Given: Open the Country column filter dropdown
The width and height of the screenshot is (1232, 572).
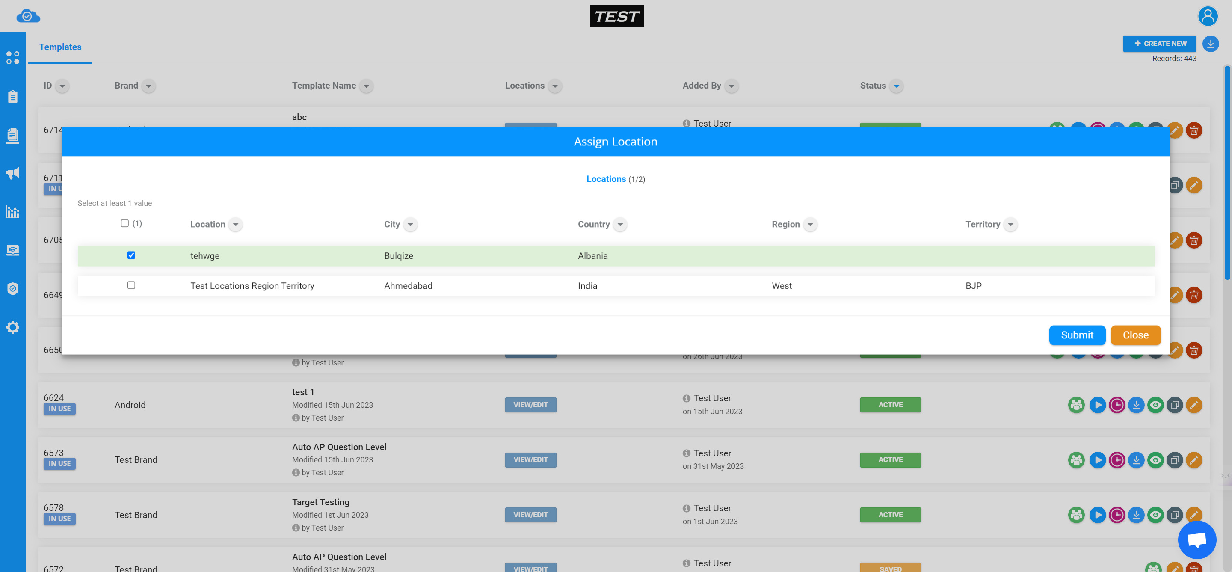Looking at the screenshot, I should (620, 224).
